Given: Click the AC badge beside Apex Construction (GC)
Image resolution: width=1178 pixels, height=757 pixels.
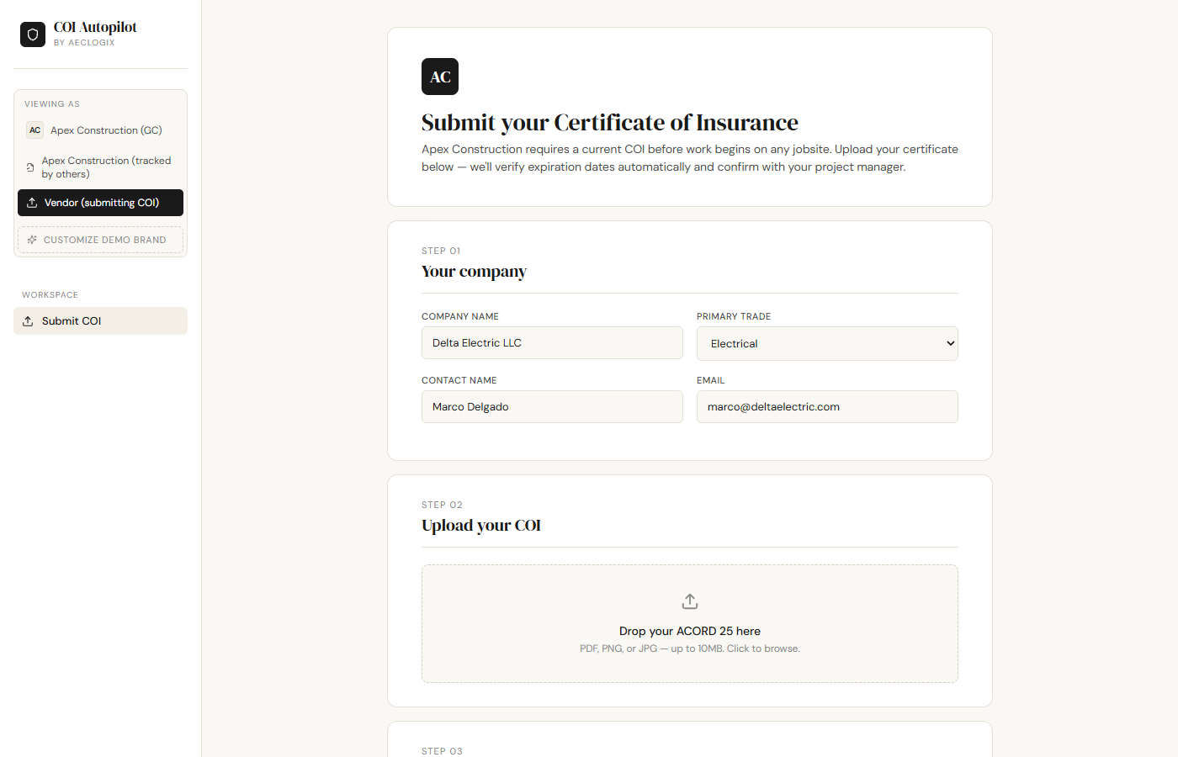Looking at the screenshot, I should click(x=34, y=130).
